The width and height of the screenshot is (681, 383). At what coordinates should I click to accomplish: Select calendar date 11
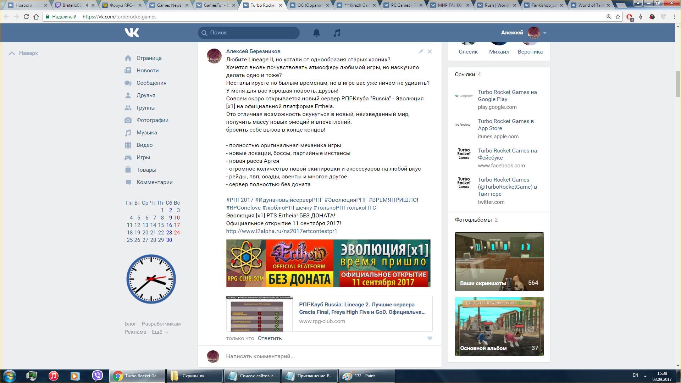(129, 225)
